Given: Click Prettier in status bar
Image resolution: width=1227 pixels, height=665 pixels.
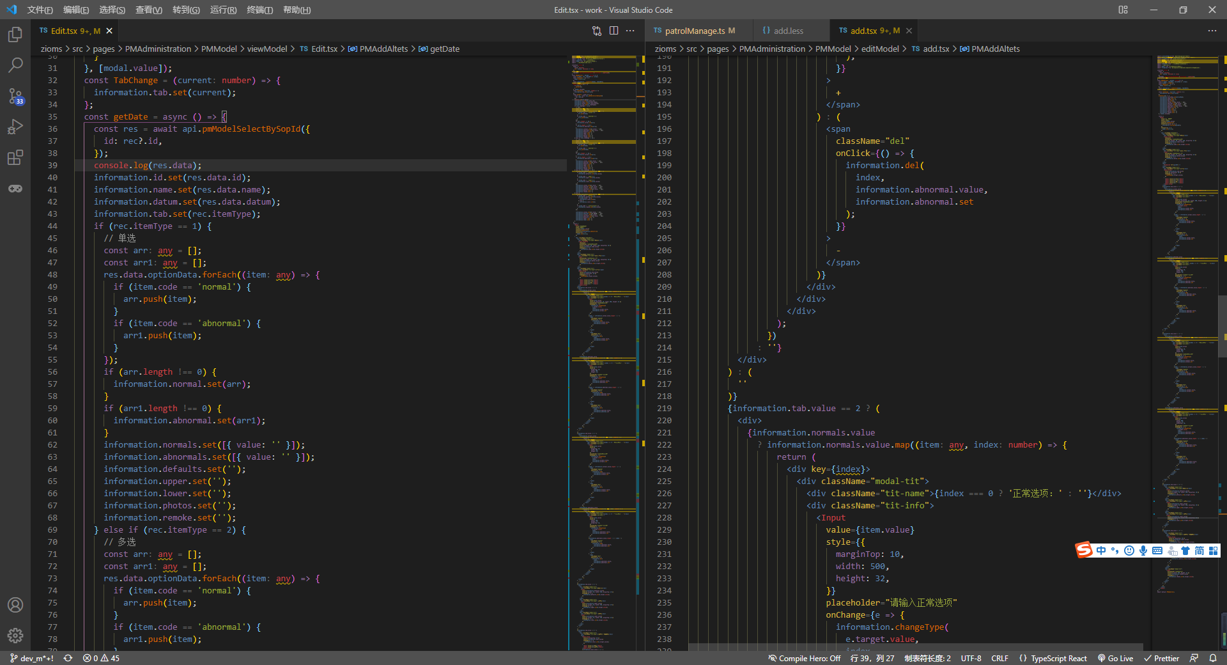Looking at the screenshot, I should click(1161, 658).
